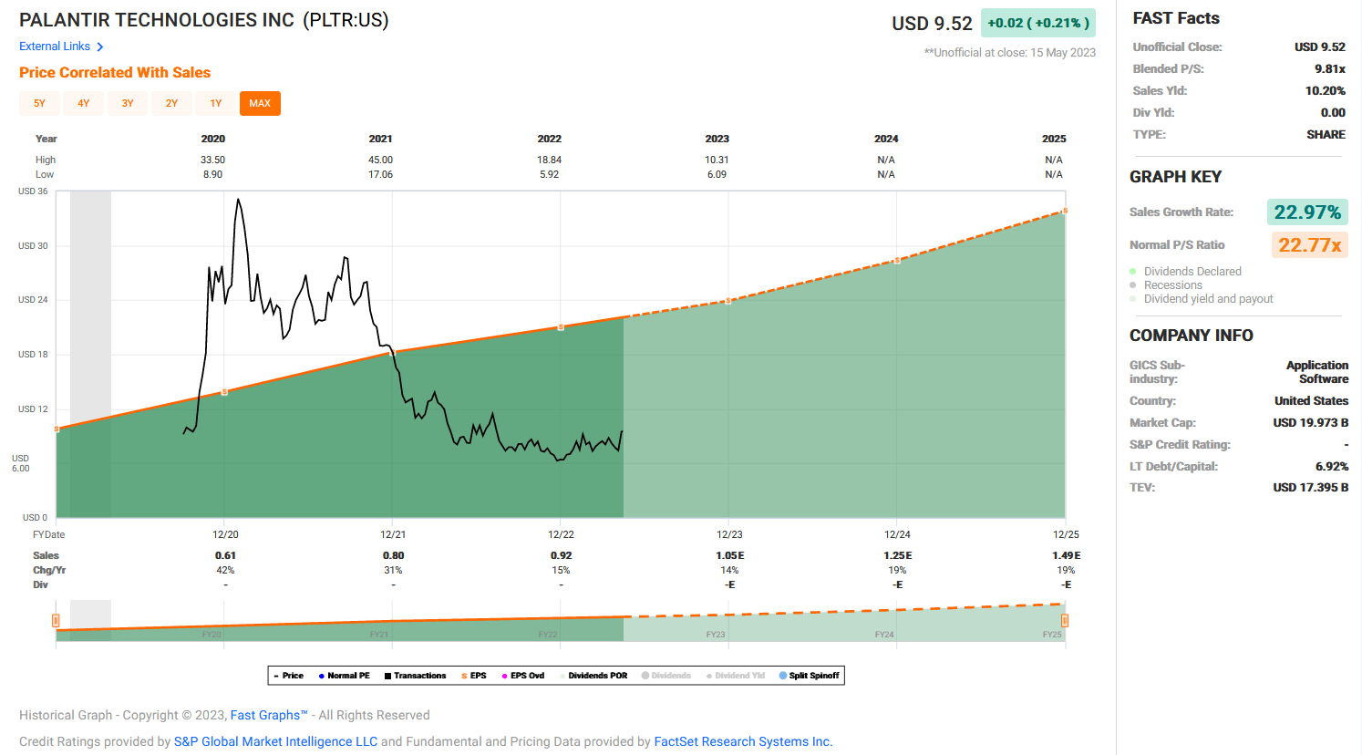1362x755 pixels.
Task: Open the FactSet Research Systems Inc. link
Action: [743, 741]
